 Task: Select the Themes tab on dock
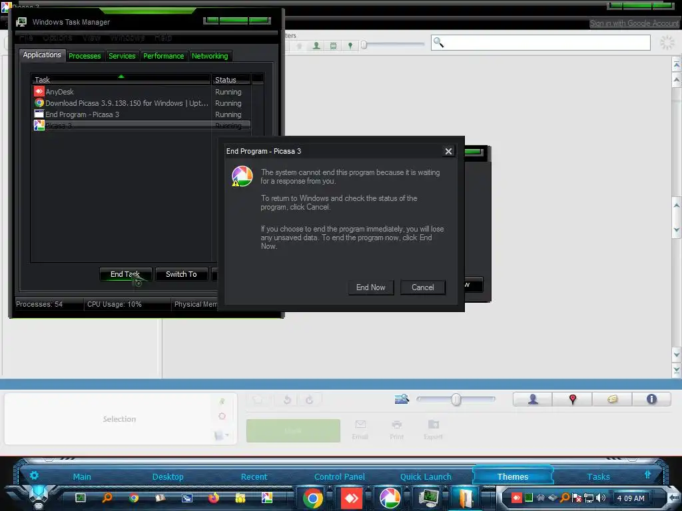click(513, 476)
